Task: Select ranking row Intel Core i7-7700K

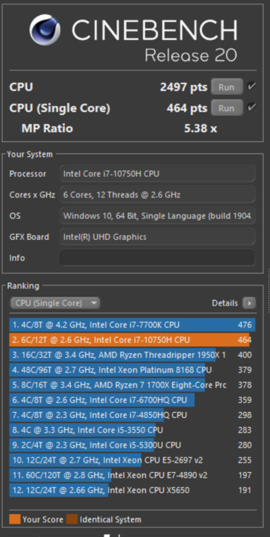Action: click(x=132, y=325)
